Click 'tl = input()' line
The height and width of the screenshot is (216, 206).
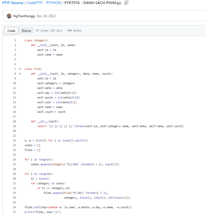point(40,179)
